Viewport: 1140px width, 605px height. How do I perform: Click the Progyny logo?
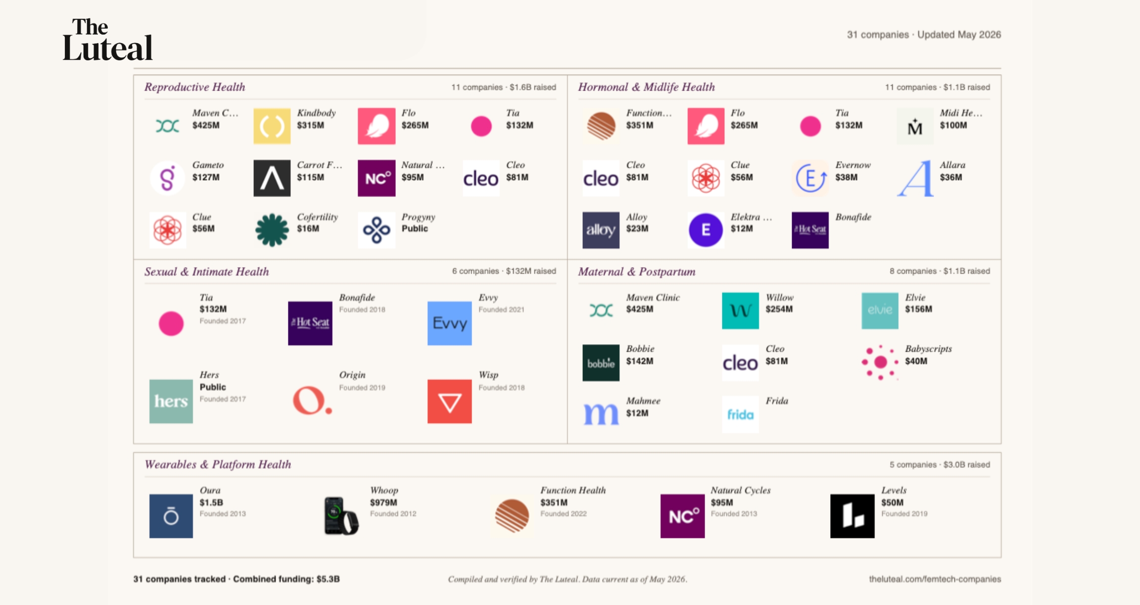click(x=376, y=230)
